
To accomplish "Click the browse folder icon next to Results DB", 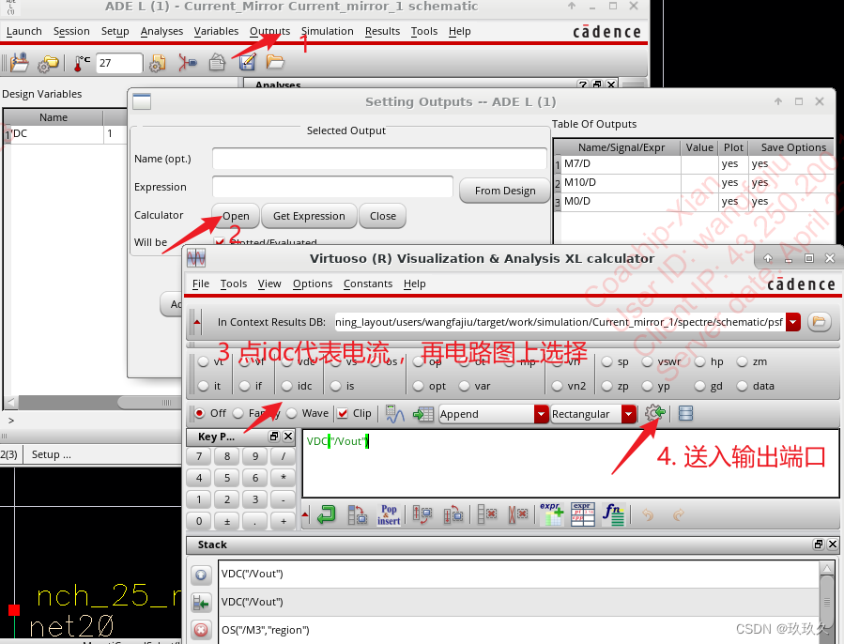I will click(x=819, y=322).
